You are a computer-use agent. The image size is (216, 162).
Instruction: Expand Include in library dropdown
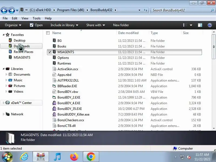point(64,25)
